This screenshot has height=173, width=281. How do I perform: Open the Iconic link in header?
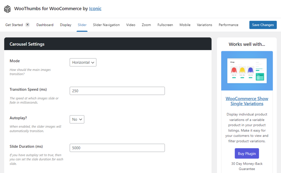(95, 9)
